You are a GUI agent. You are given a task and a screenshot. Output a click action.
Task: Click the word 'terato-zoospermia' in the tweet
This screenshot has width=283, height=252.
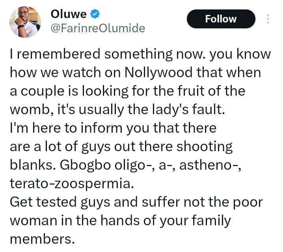click(72, 184)
